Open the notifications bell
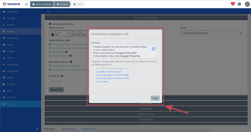This screenshot has width=251, height=132. [x=233, y=4]
